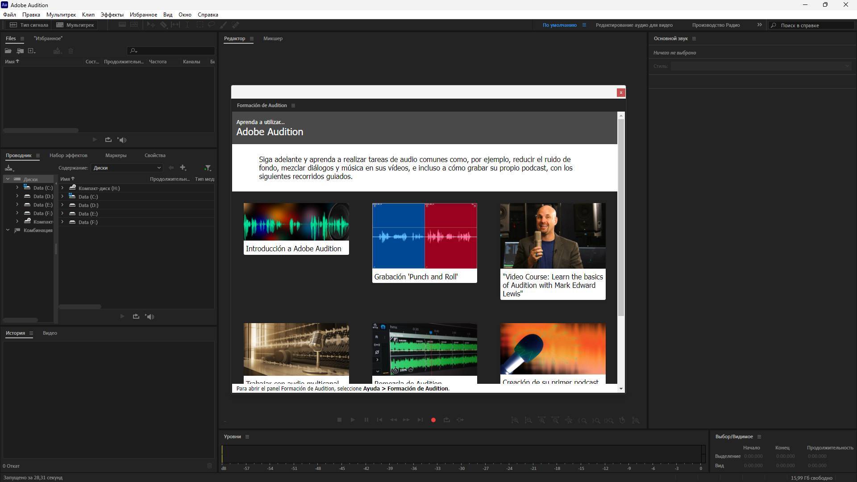Click the Rewind button in the transport
This screenshot has height=482, width=857.
(x=393, y=420)
